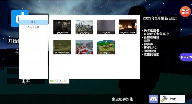
Task: Click the hammer icon at bottom right
Action: click(x=164, y=99)
